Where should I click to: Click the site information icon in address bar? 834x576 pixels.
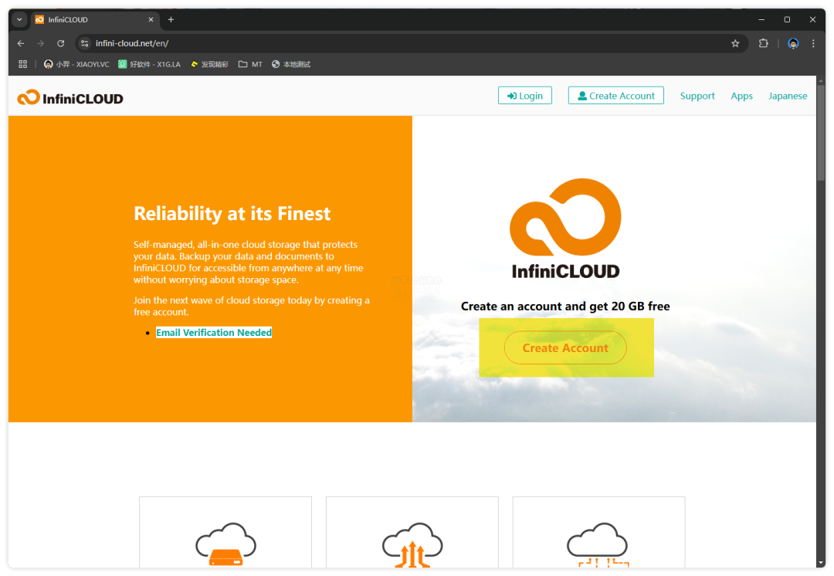85,43
